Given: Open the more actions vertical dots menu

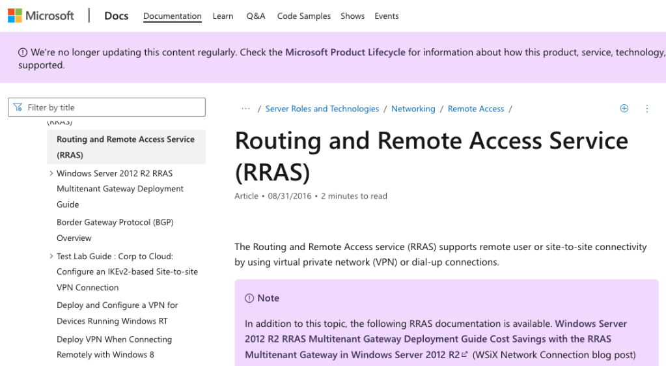Looking at the screenshot, I should (x=646, y=109).
